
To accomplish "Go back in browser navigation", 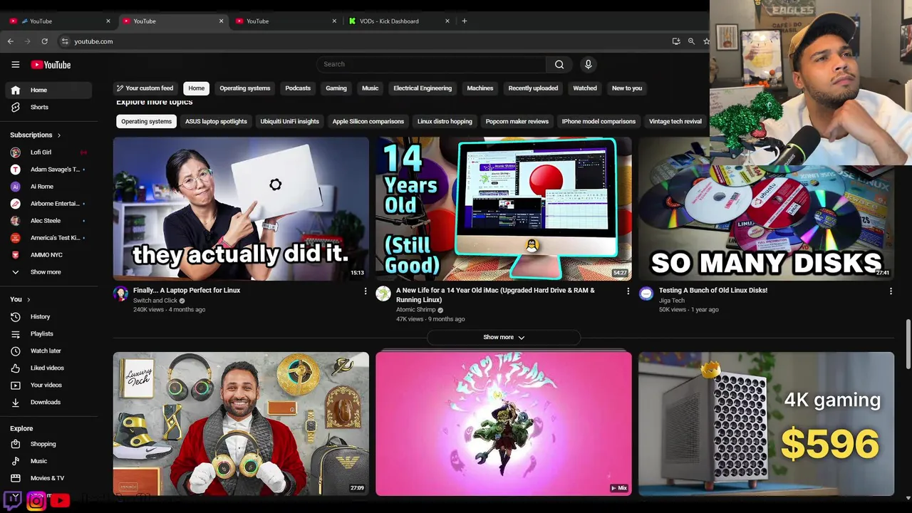I will [x=11, y=41].
